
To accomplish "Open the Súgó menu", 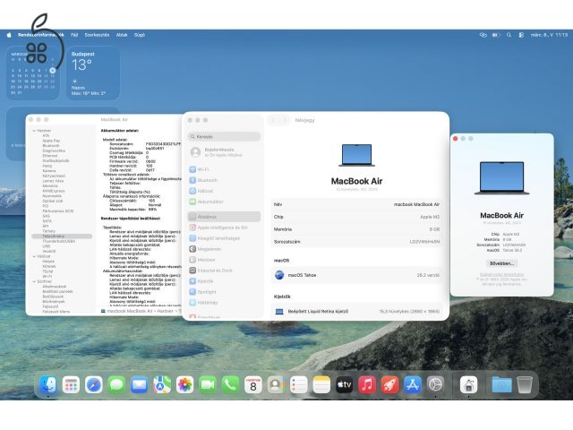I will coord(140,35).
